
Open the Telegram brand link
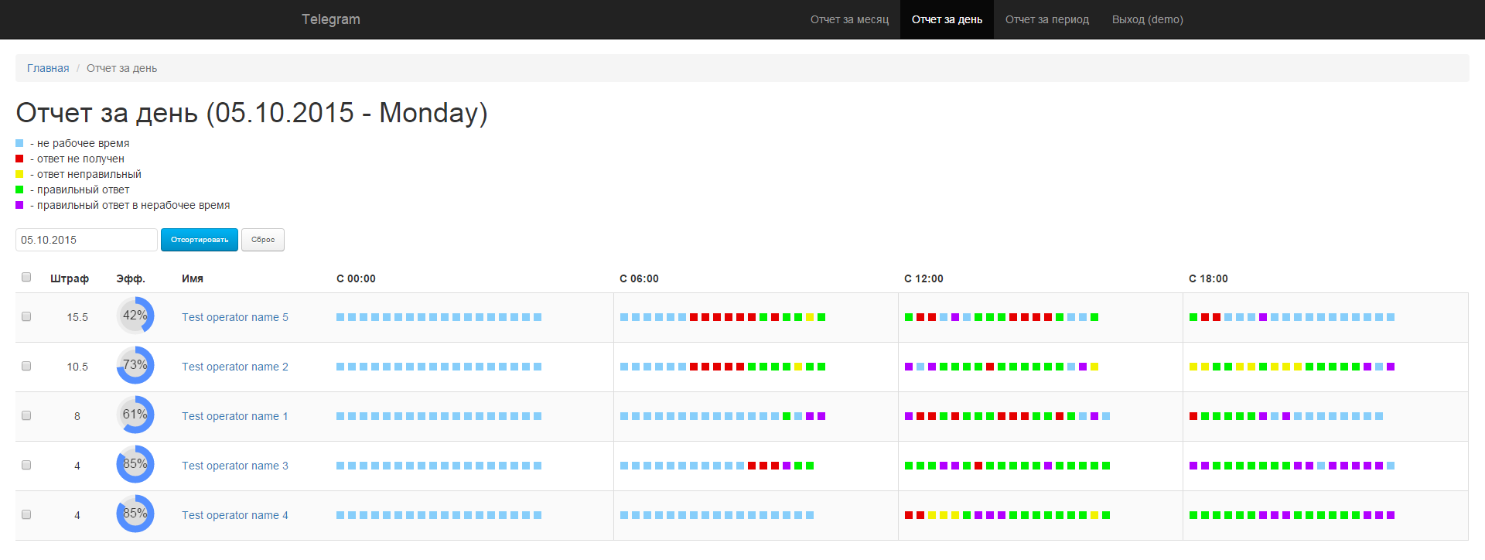(x=330, y=19)
